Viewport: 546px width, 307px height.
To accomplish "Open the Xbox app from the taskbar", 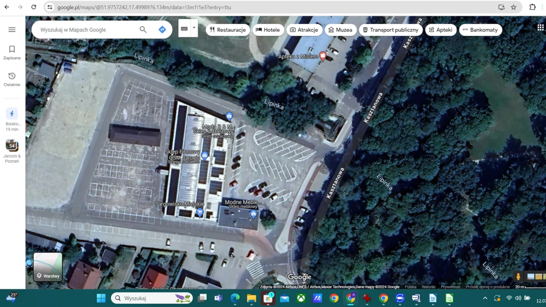I will point(301,298).
